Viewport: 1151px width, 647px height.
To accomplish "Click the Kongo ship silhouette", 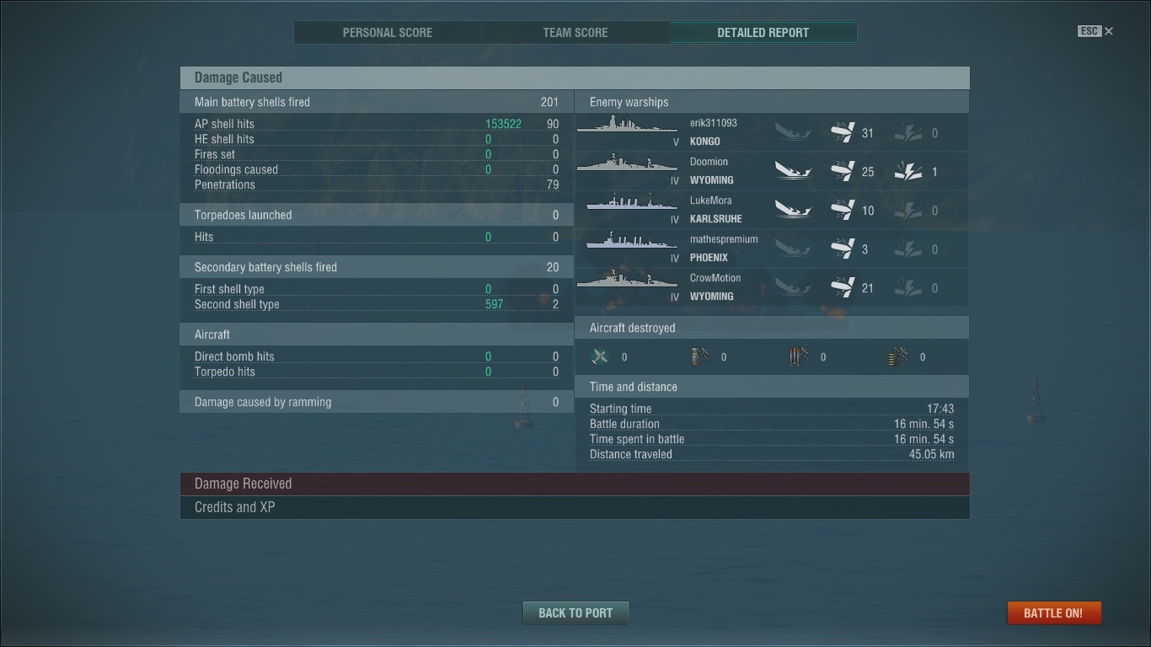I will (x=627, y=126).
